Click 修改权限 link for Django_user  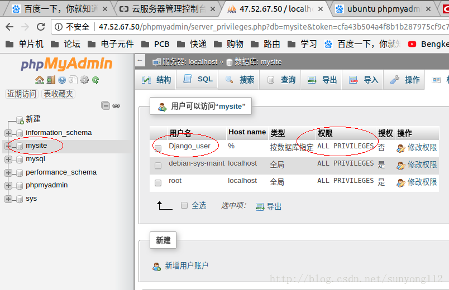tap(422, 148)
